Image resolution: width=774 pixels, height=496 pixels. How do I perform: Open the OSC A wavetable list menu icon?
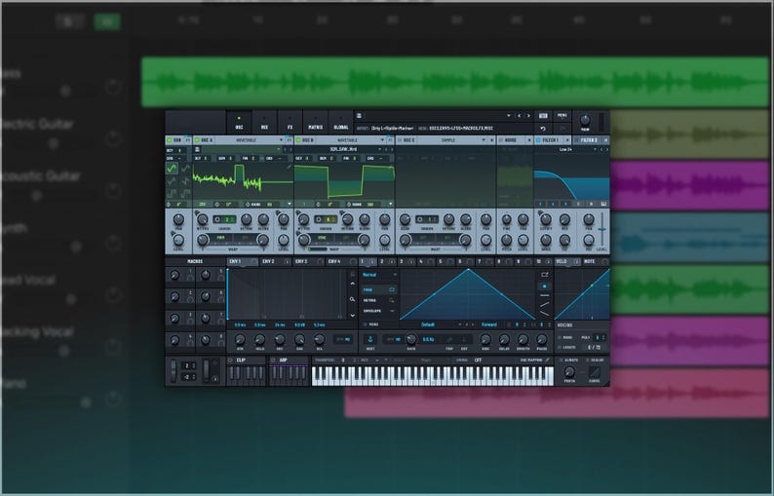pyautogui.click(x=197, y=149)
